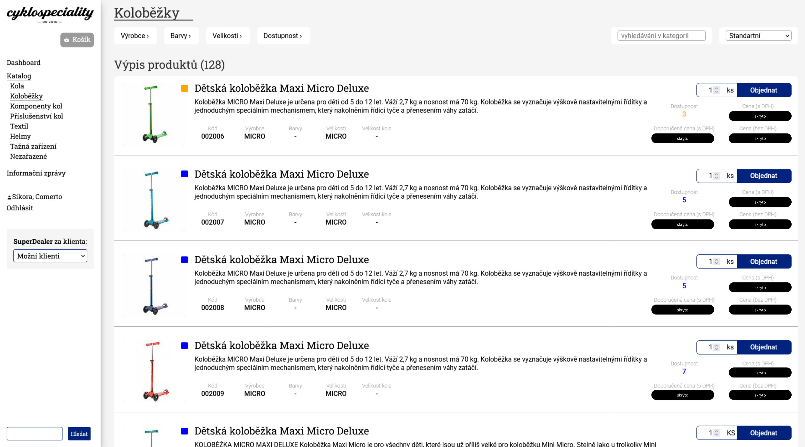Open Informační zprávy in the sidebar
805x447 pixels.
(x=36, y=173)
